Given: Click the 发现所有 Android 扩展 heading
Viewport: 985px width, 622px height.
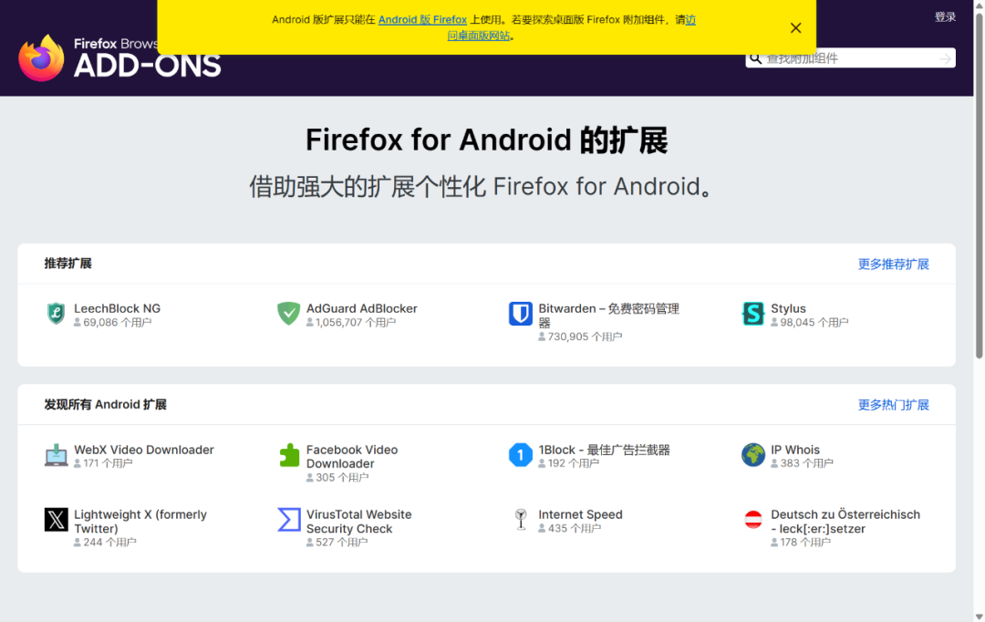Looking at the screenshot, I should [105, 405].
